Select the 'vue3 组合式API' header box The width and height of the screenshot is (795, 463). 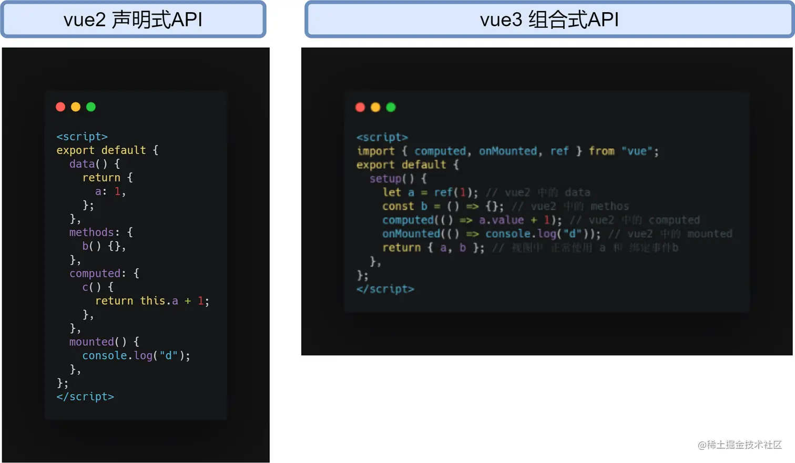(549, 19)
